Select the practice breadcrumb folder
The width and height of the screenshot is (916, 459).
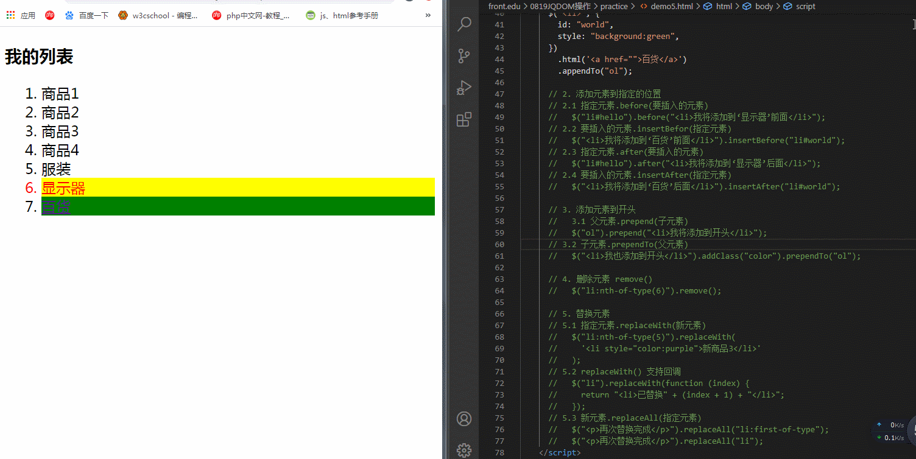[613, 6]
